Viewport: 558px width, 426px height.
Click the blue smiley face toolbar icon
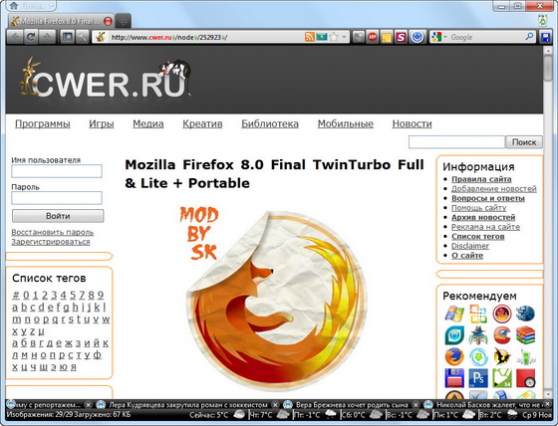[418, 37]
